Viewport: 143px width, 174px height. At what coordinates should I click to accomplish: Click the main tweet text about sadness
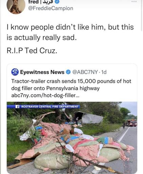(70, 32)
